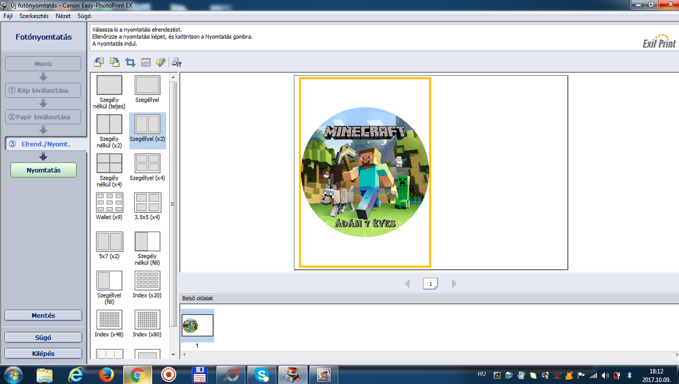Image resolution: width=679 pixels, height=384 pixels.
Task: Select the crop tool icon
Action: coord(130,63)
